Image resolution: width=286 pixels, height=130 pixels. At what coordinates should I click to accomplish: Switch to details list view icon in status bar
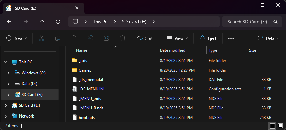272,126
